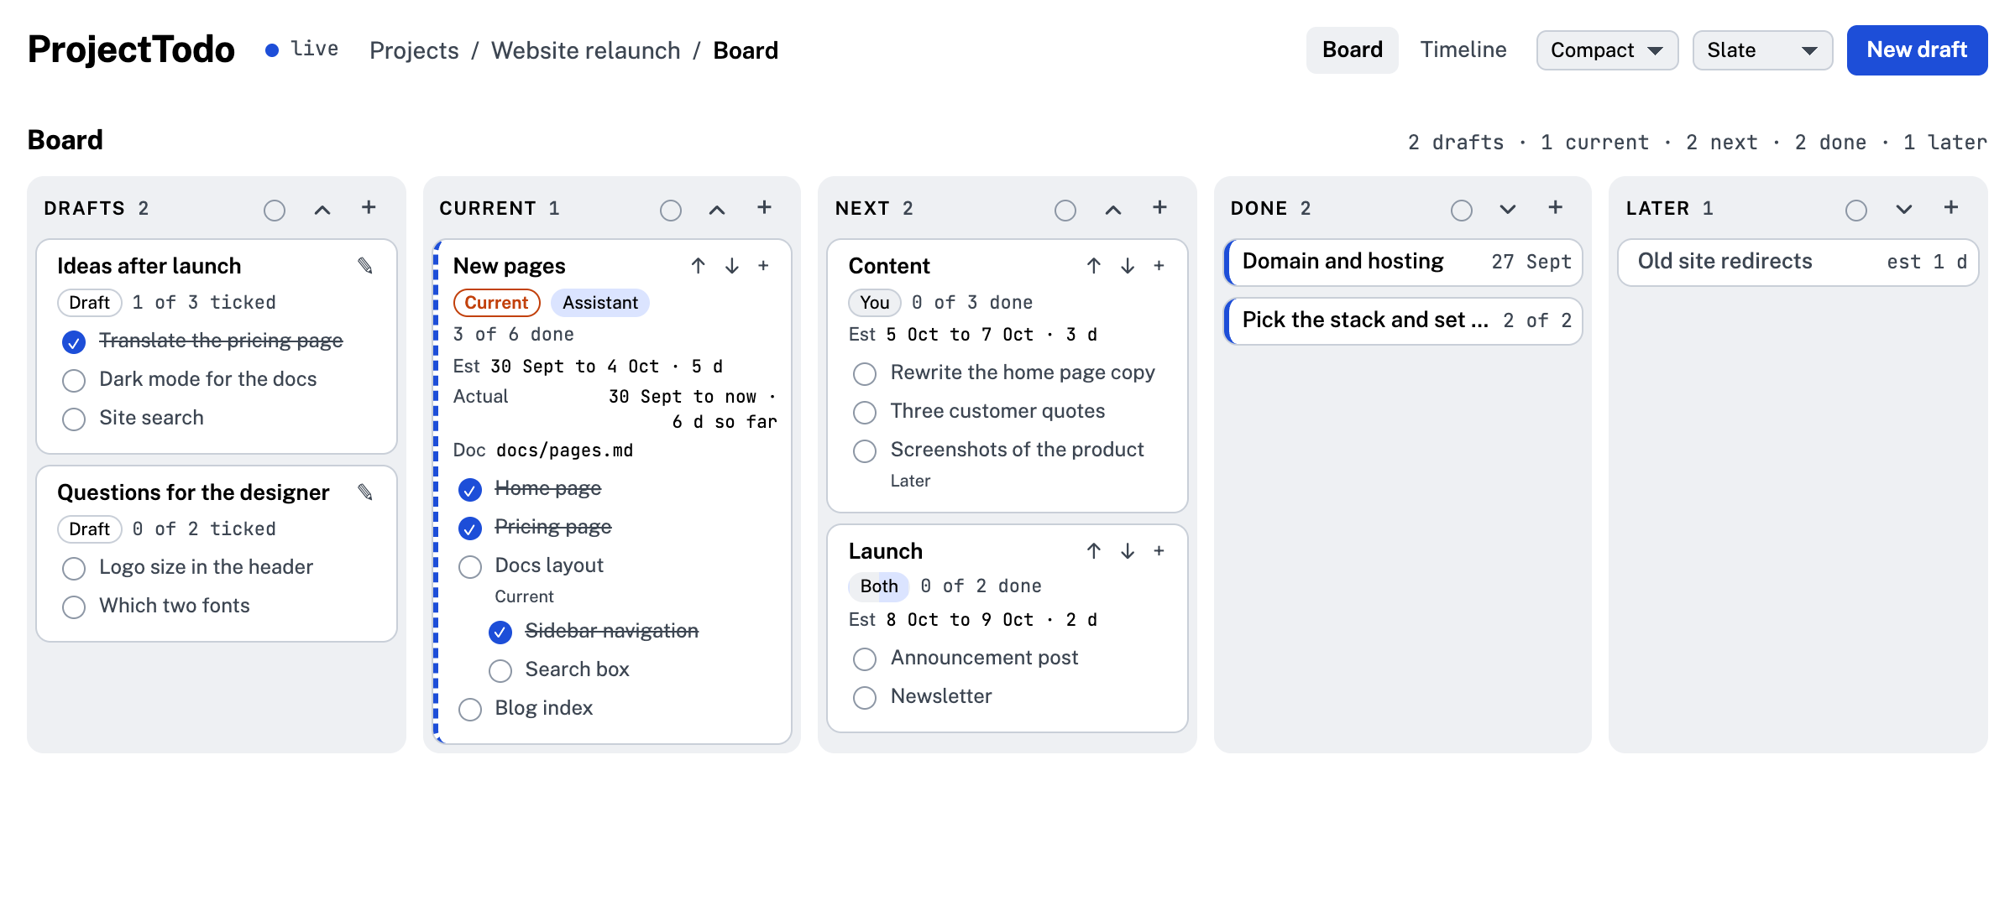Open docs/pages.md doc link
Image resolution: width=2015 pixels, height=906 pixels.
[564, 450]
